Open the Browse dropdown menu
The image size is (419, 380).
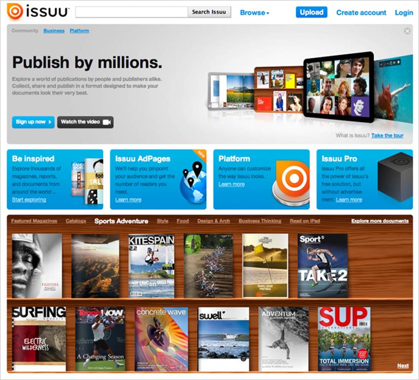255,12
